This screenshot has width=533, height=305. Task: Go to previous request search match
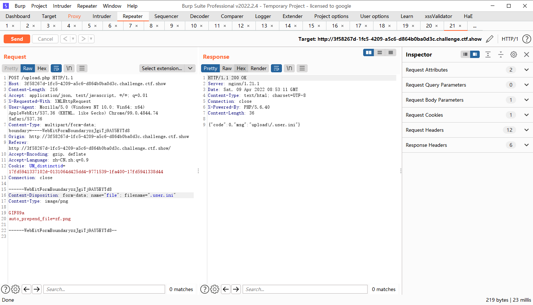[x=26, y=289]
